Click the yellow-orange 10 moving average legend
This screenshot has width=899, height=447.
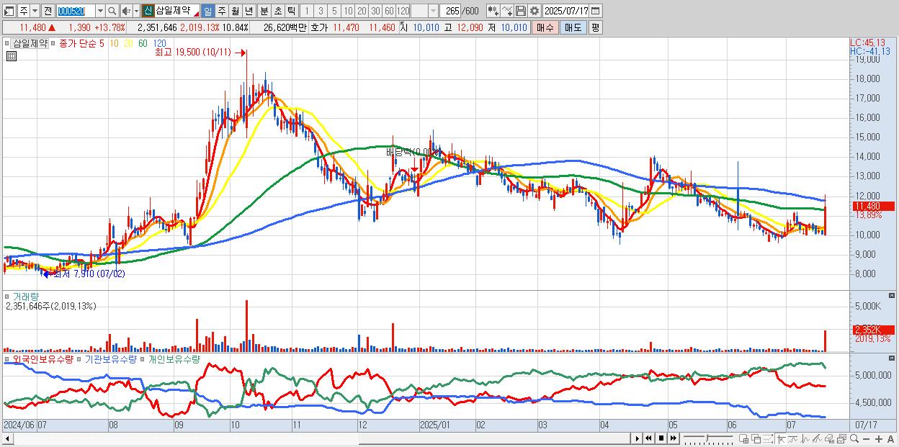(x=115, y=43)
